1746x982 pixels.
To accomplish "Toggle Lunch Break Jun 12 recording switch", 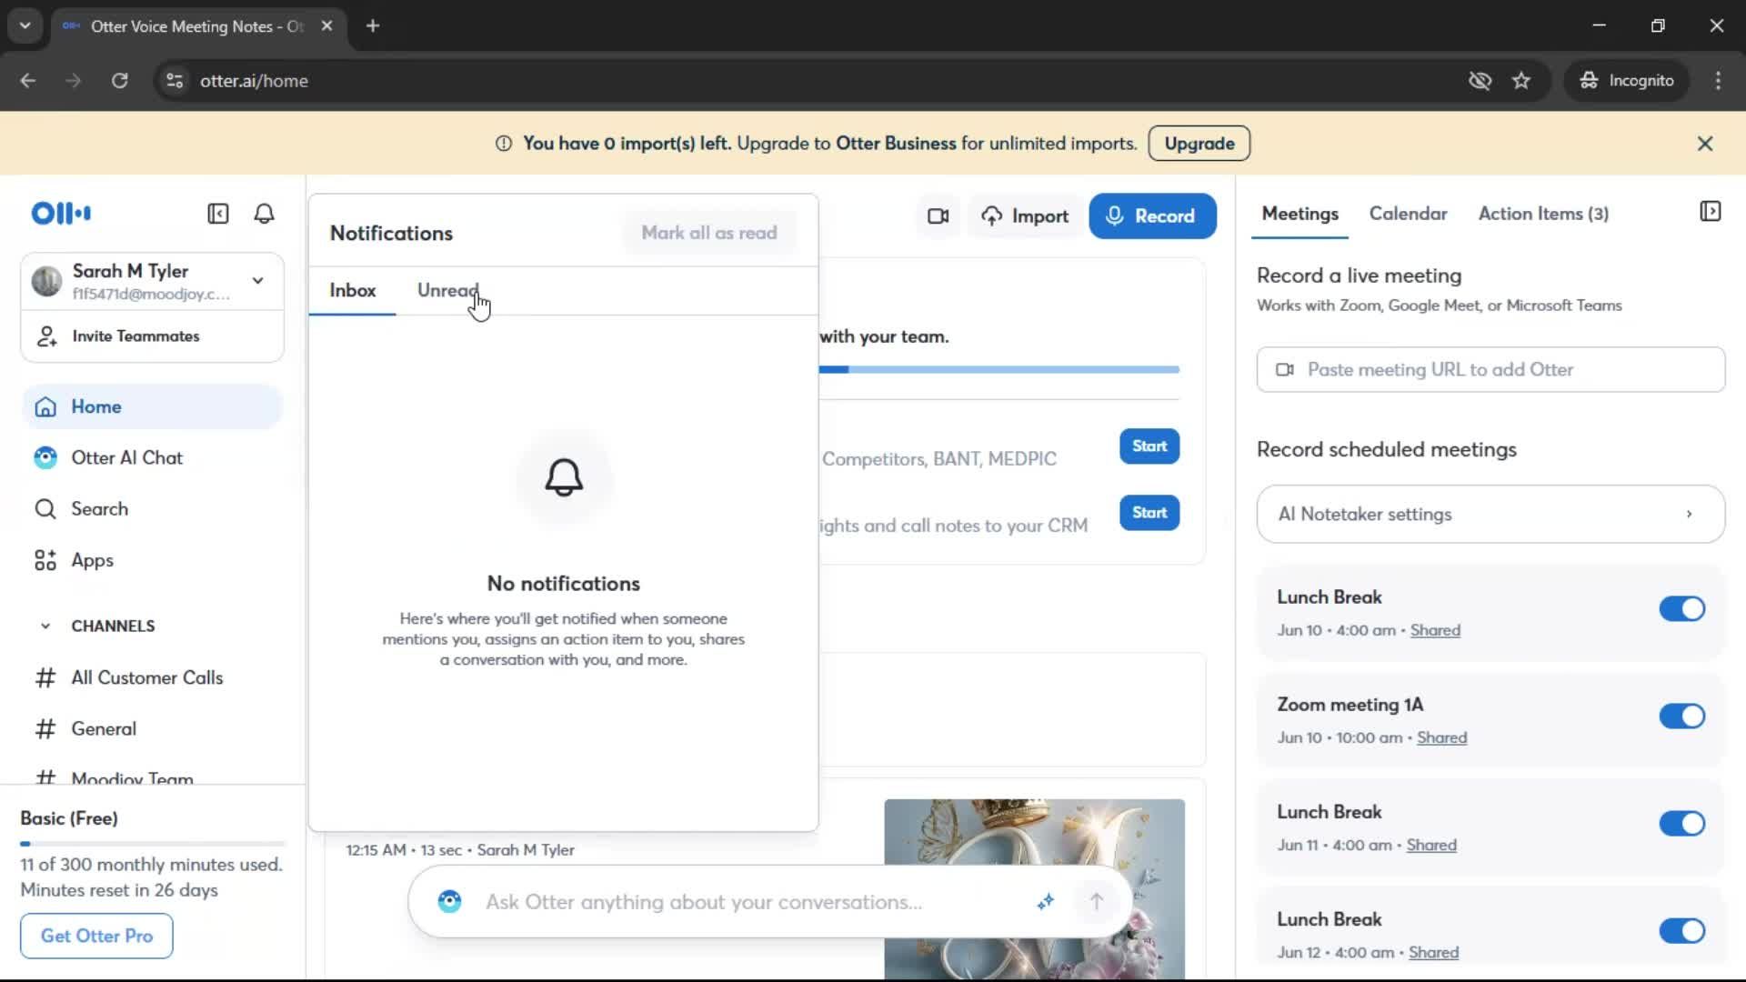I will pyautogui.click(x=1681, y=930).
